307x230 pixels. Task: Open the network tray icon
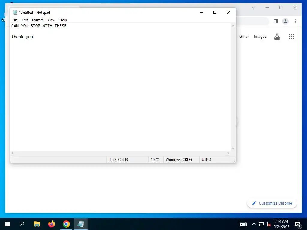pos(261,224)
